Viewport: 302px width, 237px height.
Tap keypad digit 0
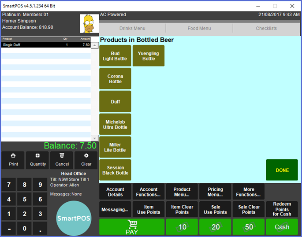coord(24,228)
